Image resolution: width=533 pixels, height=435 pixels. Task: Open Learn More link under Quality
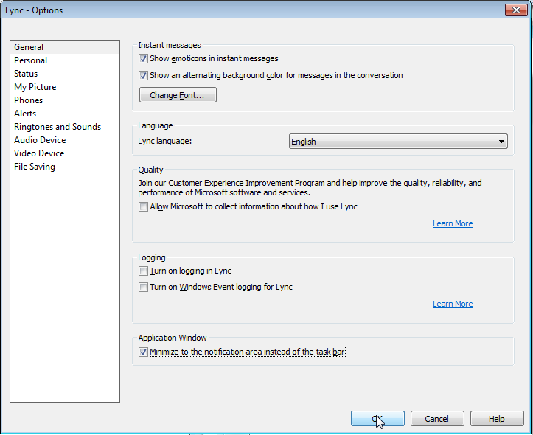point(453,223)
